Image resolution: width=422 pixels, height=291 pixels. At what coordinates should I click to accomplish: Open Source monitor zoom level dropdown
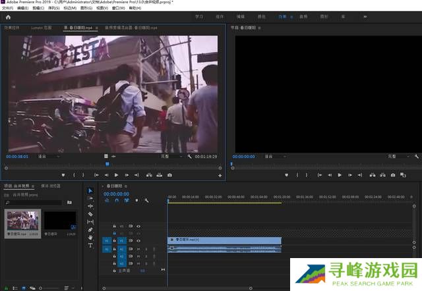pos(49,157)
